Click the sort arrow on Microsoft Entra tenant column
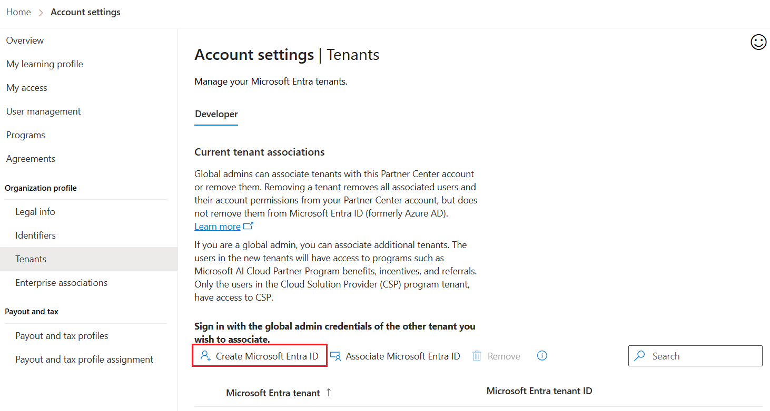 [328, 391]
